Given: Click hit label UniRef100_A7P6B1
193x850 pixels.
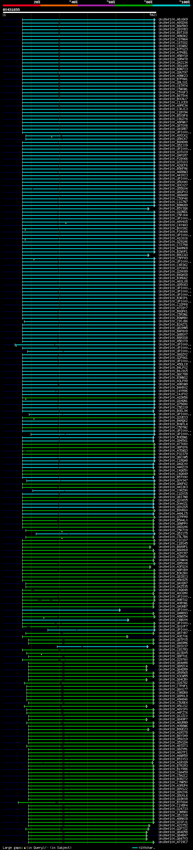Looking at the screenshot, I should [x=173, y=52].
